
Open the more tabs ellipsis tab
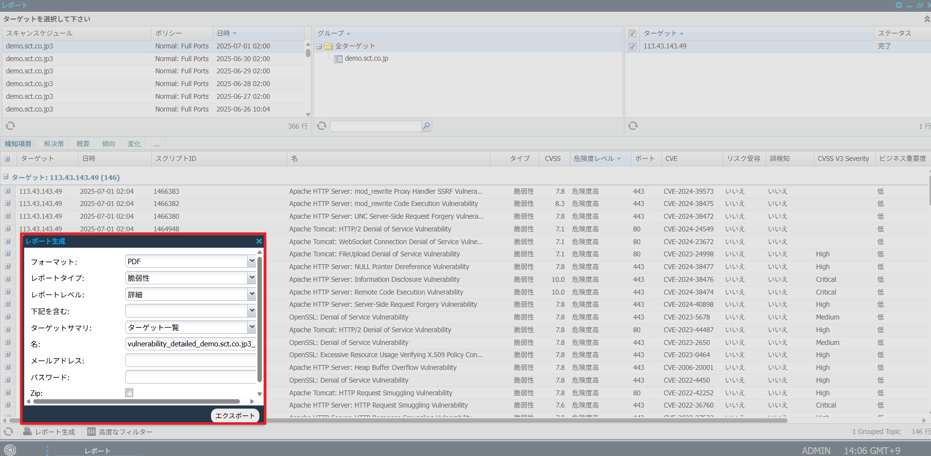pyautogui.click(x=157, y=144)
